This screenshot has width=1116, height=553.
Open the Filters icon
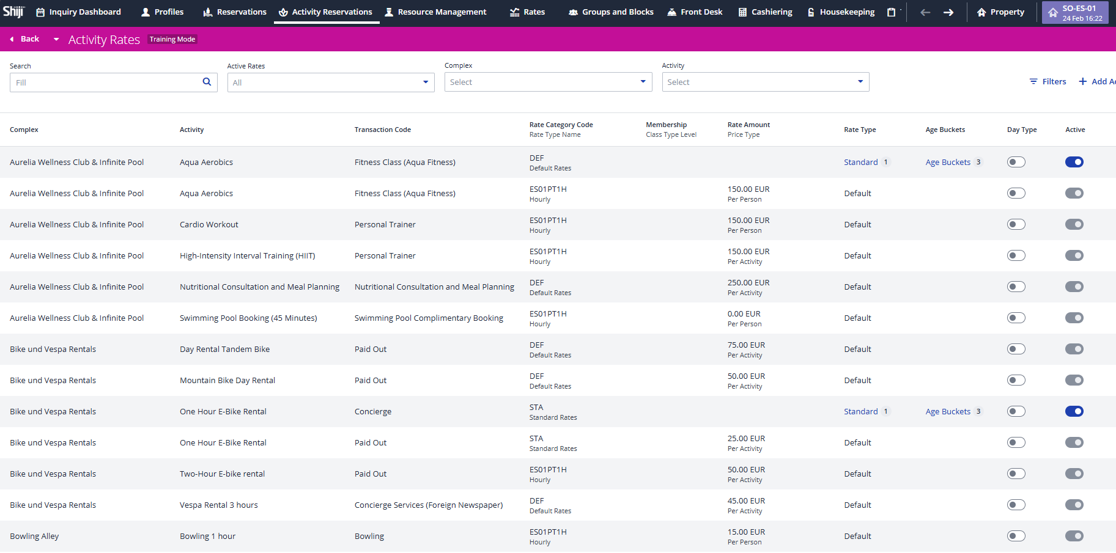[1033, 81]
